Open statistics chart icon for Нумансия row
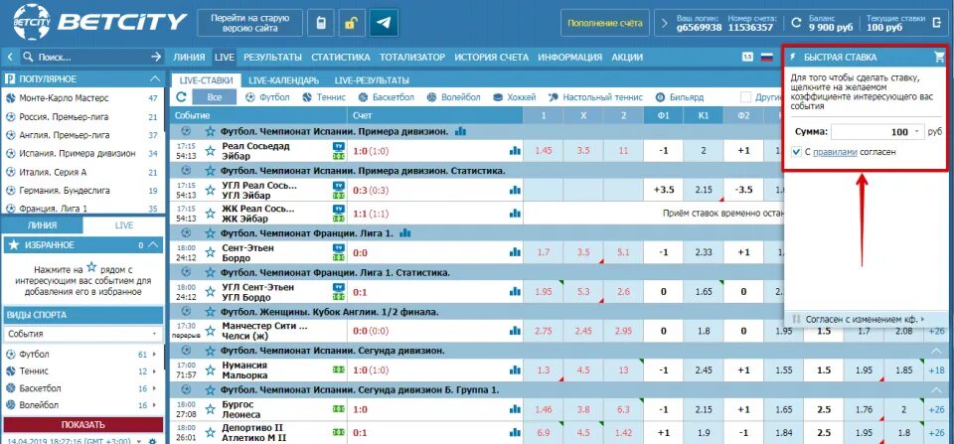Image resolution: width=954 pixels, height=444 pixels. [516, 370]
